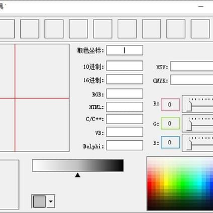Screen dimensions: 213x213
Task: Click the 取色坐标 label text
Action: click(x=91, y=50)
